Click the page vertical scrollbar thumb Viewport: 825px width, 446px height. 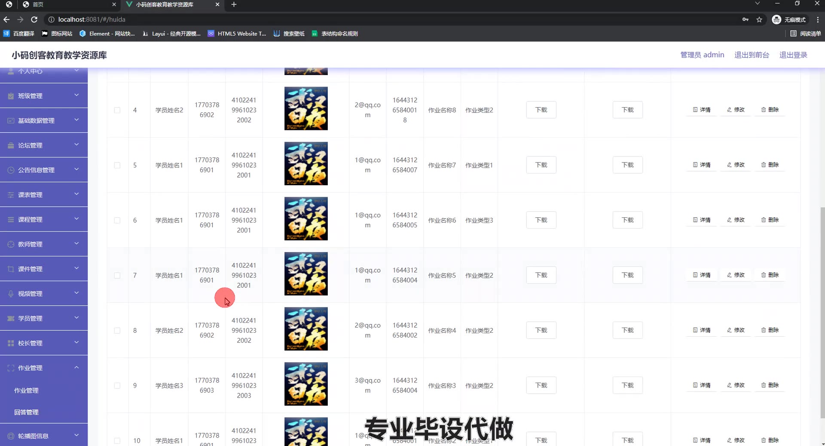click(x=822, y=313)
